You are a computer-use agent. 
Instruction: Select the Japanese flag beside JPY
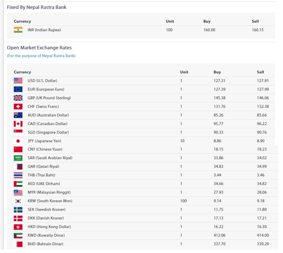pyautogui.click(x=18, y=141)
